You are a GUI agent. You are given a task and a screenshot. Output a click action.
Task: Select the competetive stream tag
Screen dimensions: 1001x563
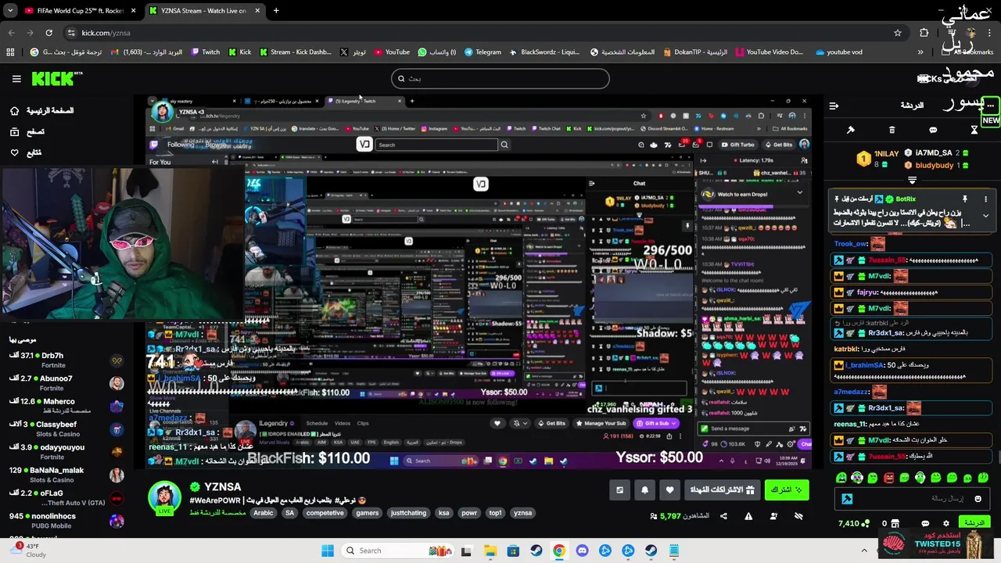325,513
